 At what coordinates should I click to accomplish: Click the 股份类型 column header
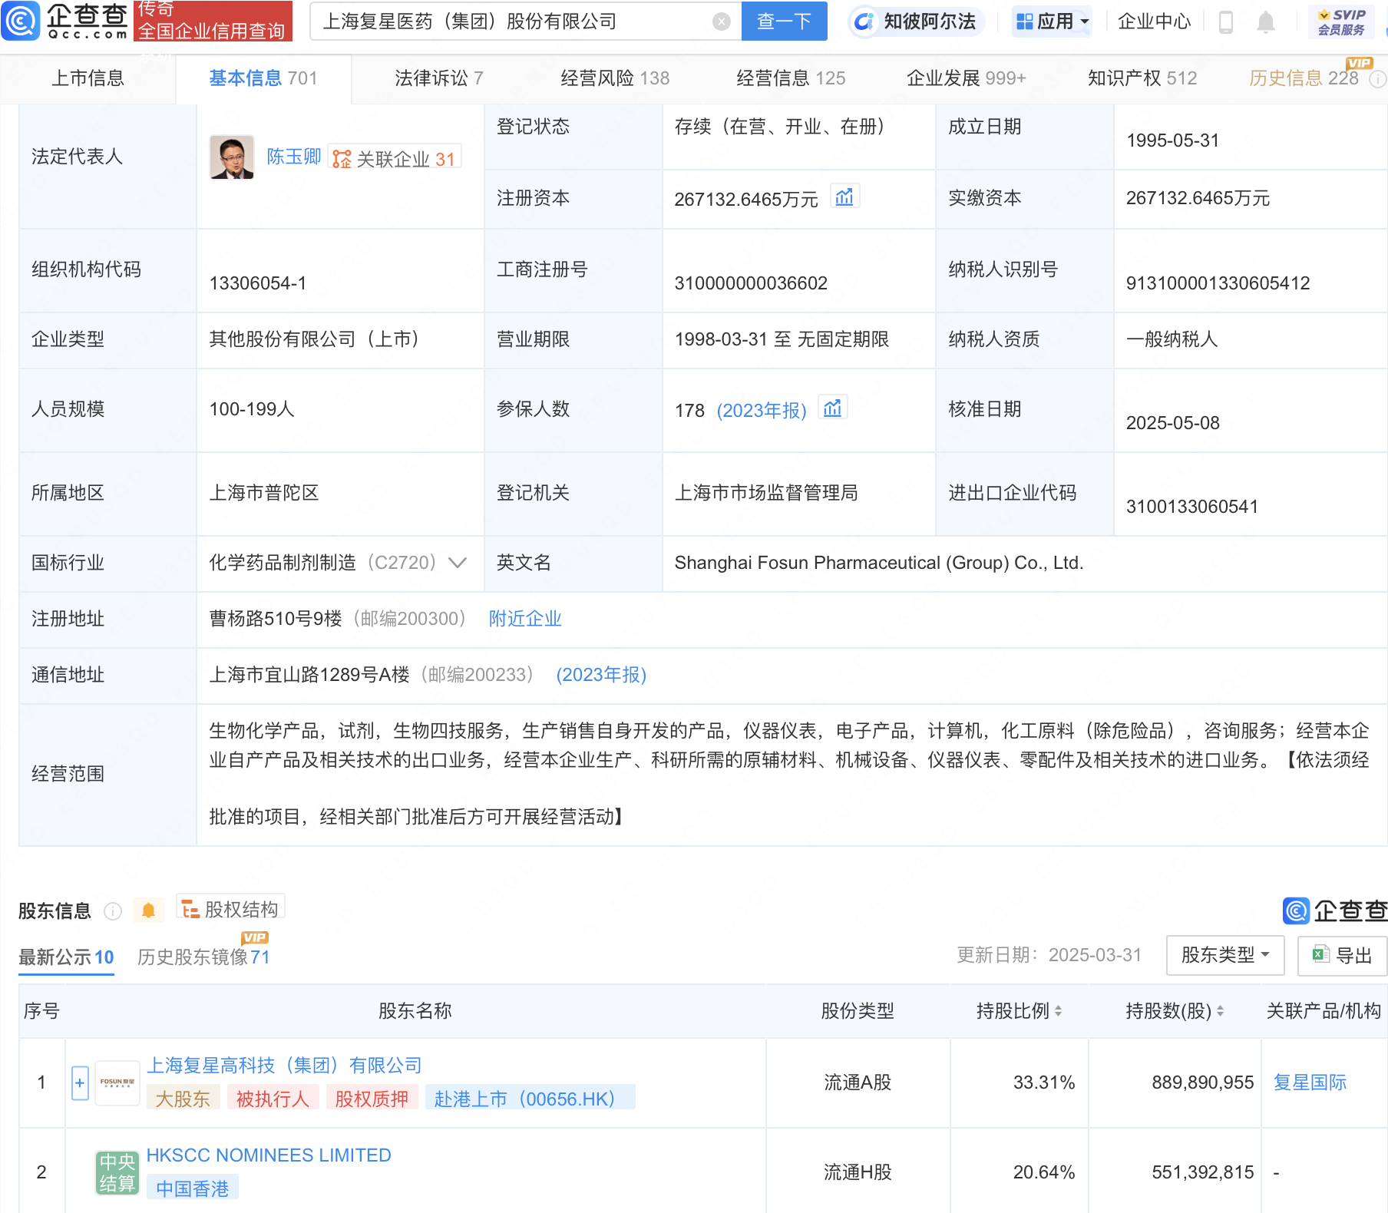click(x=858, y=1011)
